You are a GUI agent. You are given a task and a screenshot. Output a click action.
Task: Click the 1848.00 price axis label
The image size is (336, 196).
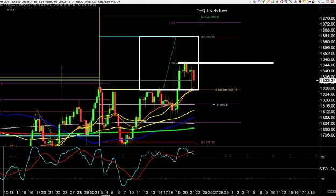tap(327, 59)
